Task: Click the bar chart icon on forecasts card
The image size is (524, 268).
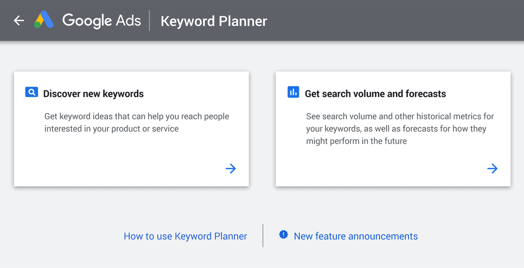Action: click(x=293, y=92)
